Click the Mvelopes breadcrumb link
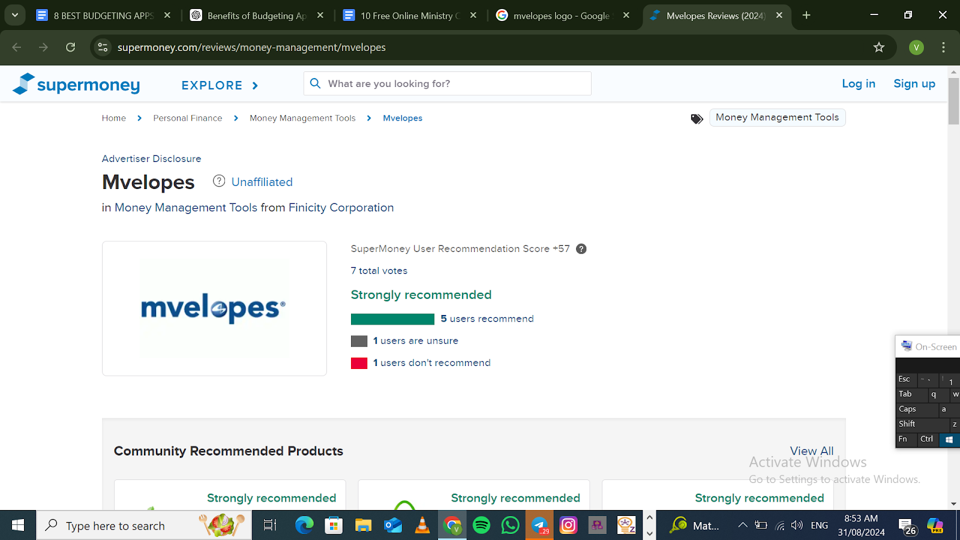Image resolution: width=960 pixels, height=540 pixels. pos(403,118)
